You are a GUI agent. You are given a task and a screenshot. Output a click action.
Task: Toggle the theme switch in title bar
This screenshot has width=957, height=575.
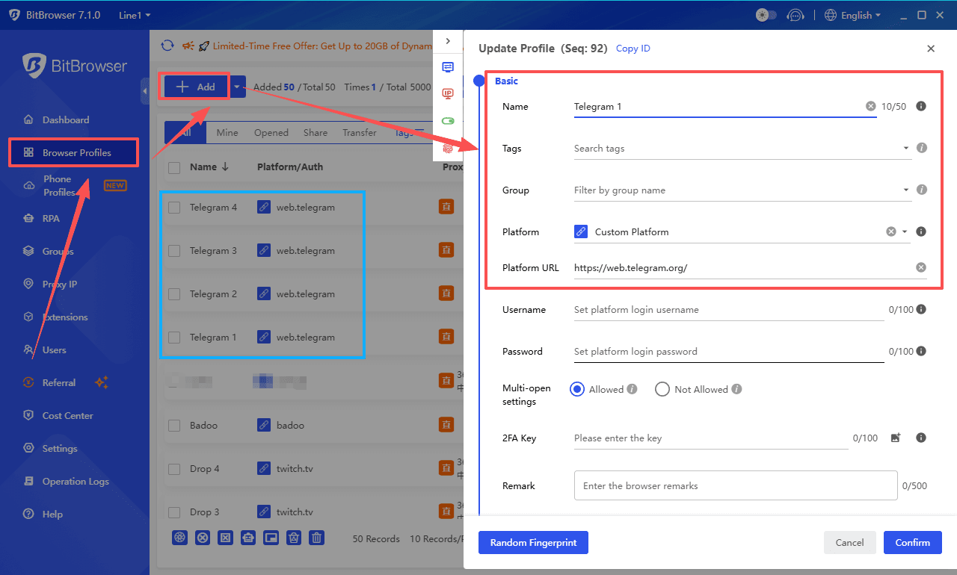(766, 15)
